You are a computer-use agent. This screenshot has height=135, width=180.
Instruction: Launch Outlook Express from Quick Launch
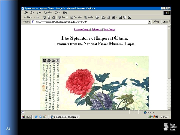[40, 117]
